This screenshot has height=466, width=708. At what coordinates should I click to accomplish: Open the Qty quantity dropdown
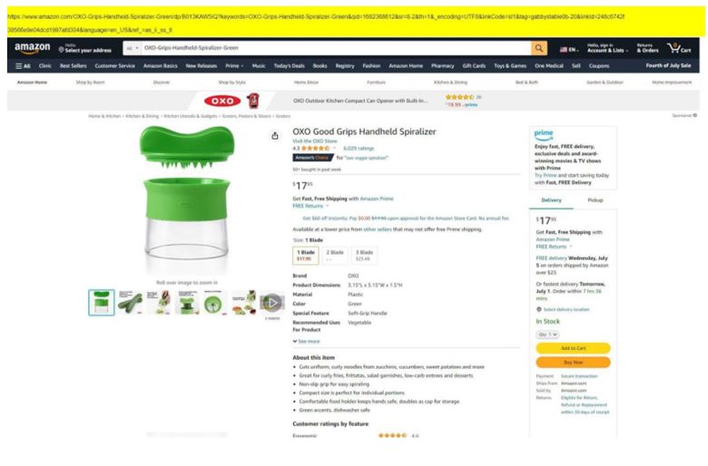coord(547,335)
